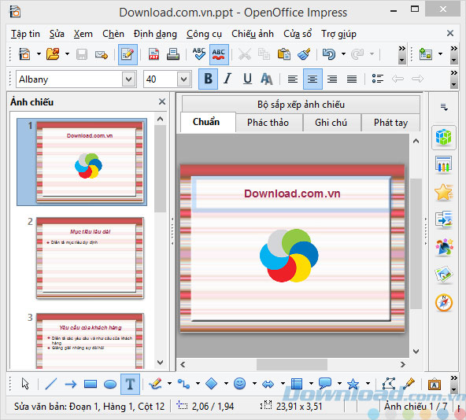Open the Undo history dropdown arrow

(x=343, y=54)
